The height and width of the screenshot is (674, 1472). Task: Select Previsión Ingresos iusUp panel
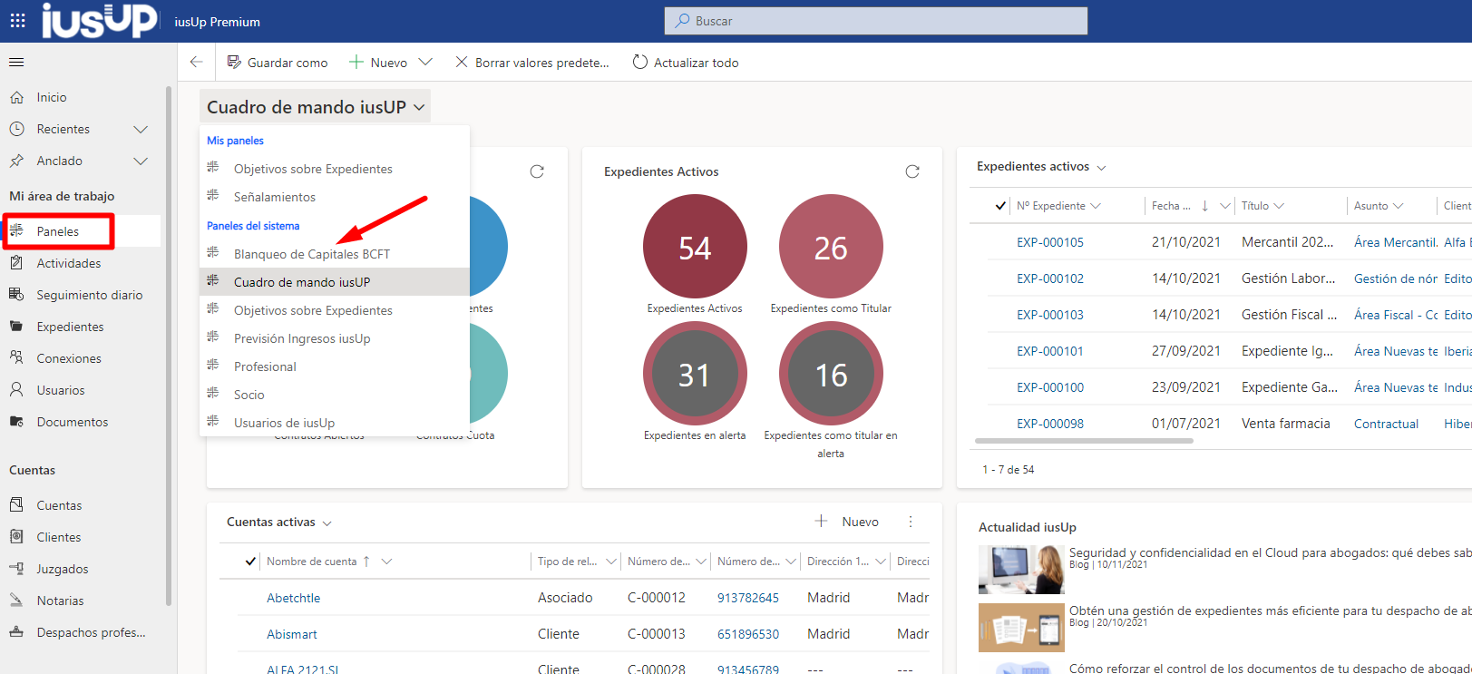[x=302, y=338]
